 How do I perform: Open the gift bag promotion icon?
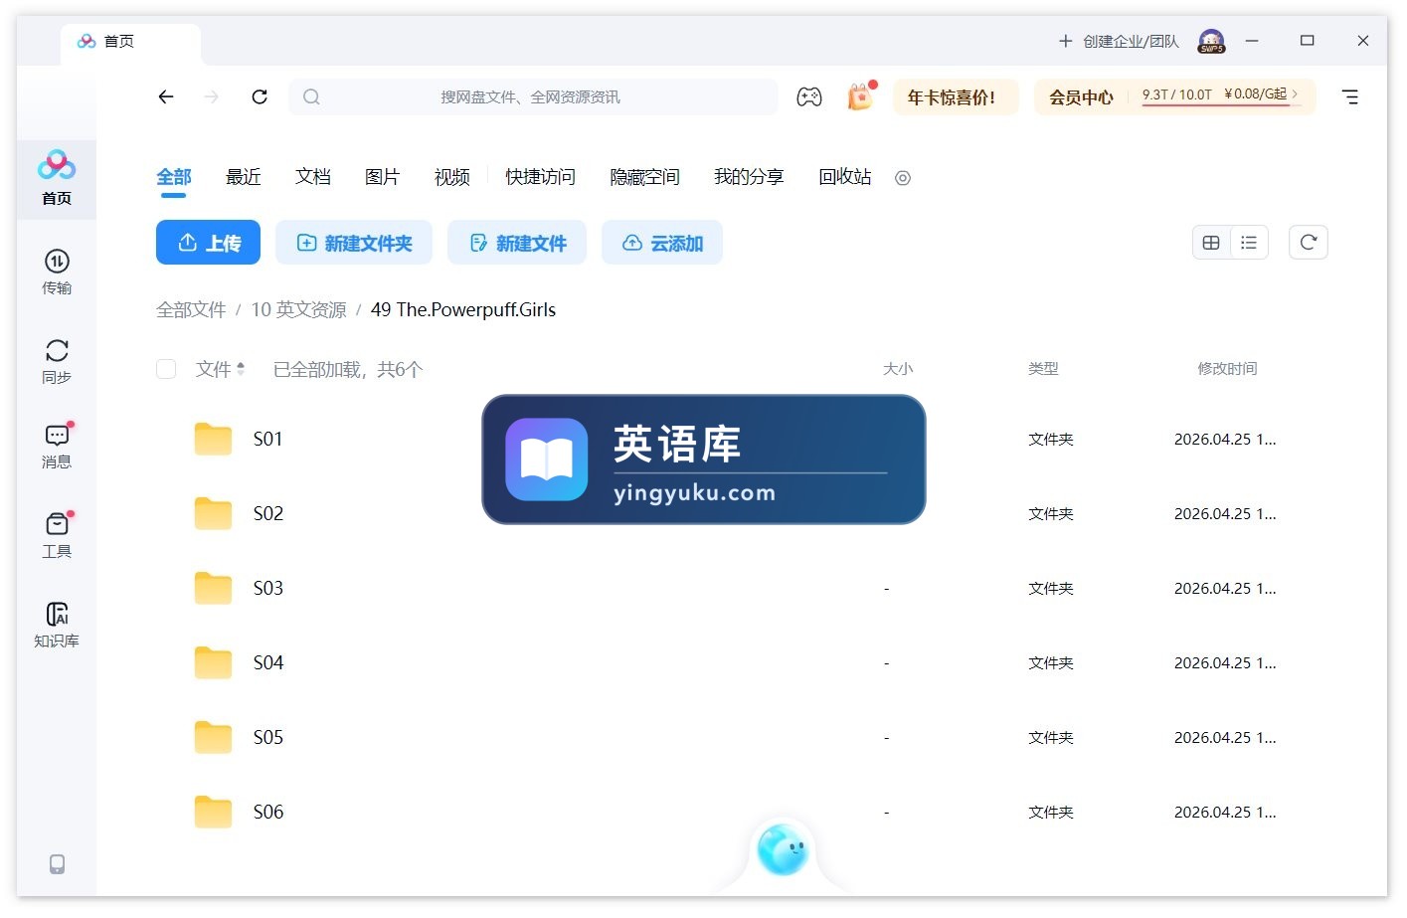pos(860,96)
